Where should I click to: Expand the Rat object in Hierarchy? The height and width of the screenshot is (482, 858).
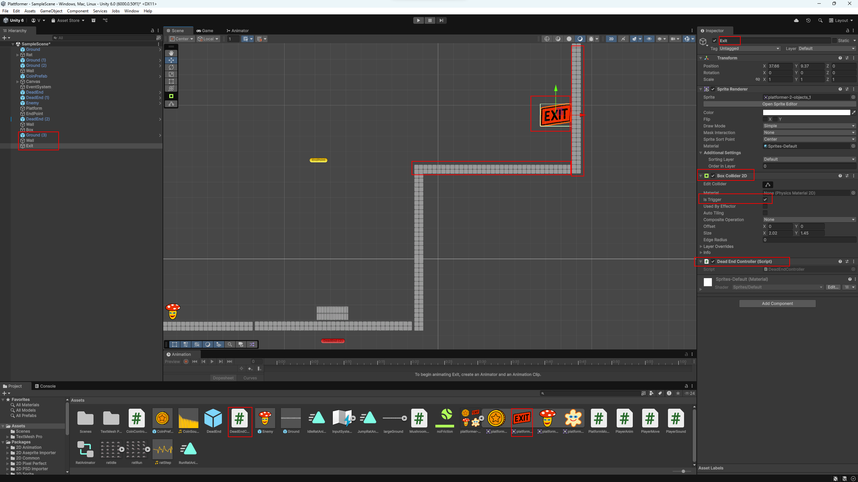point(17,55)
